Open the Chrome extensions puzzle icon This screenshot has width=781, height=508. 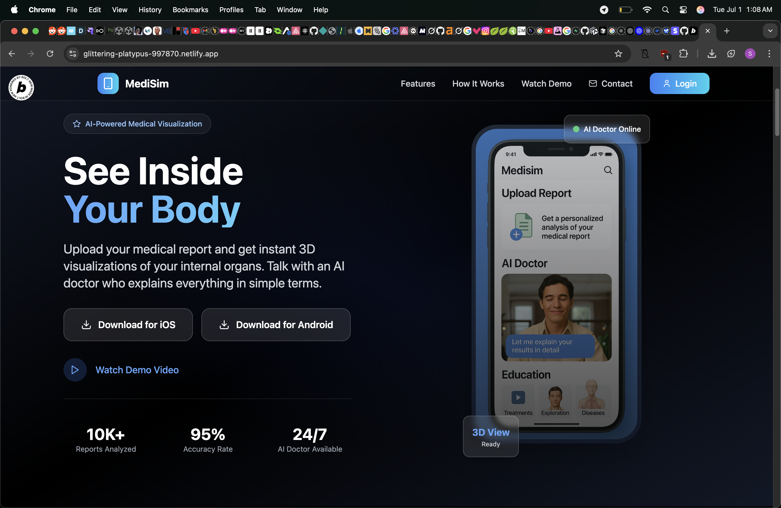point(683,53)
